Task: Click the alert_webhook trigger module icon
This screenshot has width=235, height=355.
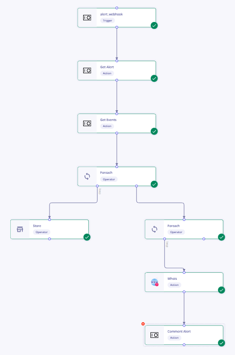Action: (87, 18)
